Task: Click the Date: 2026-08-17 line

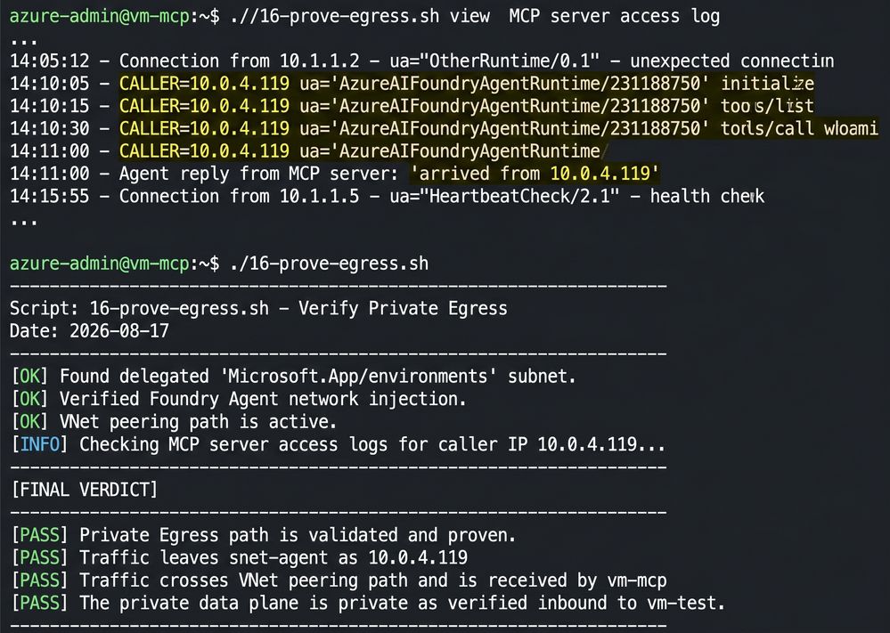Action: 90,330
